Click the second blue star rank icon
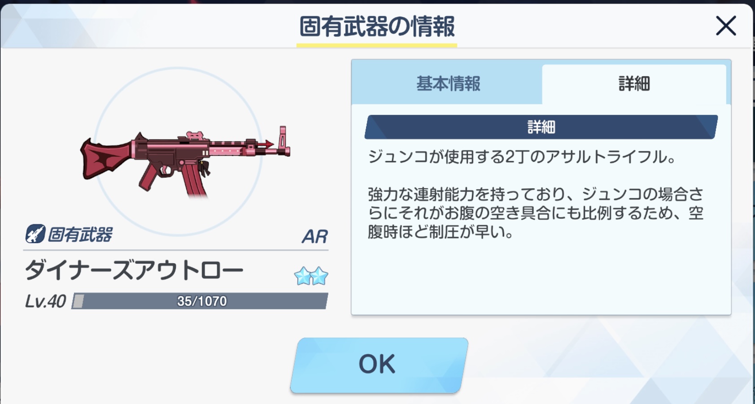755x404 pixels. pyautogui.click(x=319, y=276)
